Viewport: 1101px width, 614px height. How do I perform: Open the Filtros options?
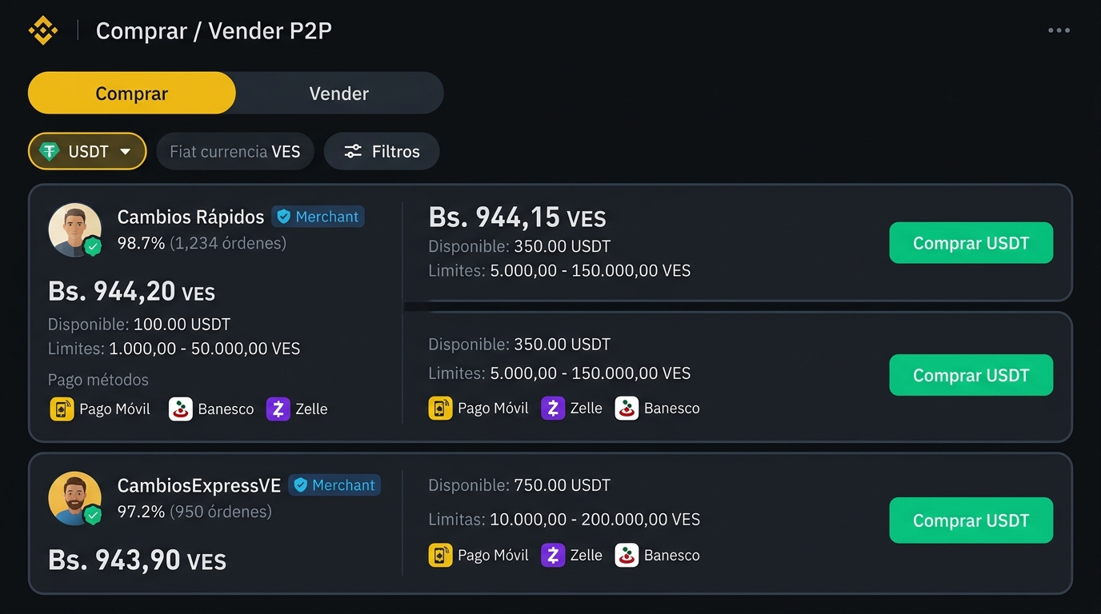coord(382,151)
